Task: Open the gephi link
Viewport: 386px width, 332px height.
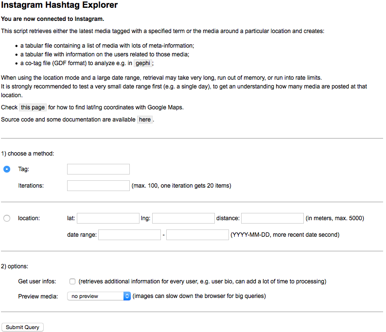Action: 143,63
